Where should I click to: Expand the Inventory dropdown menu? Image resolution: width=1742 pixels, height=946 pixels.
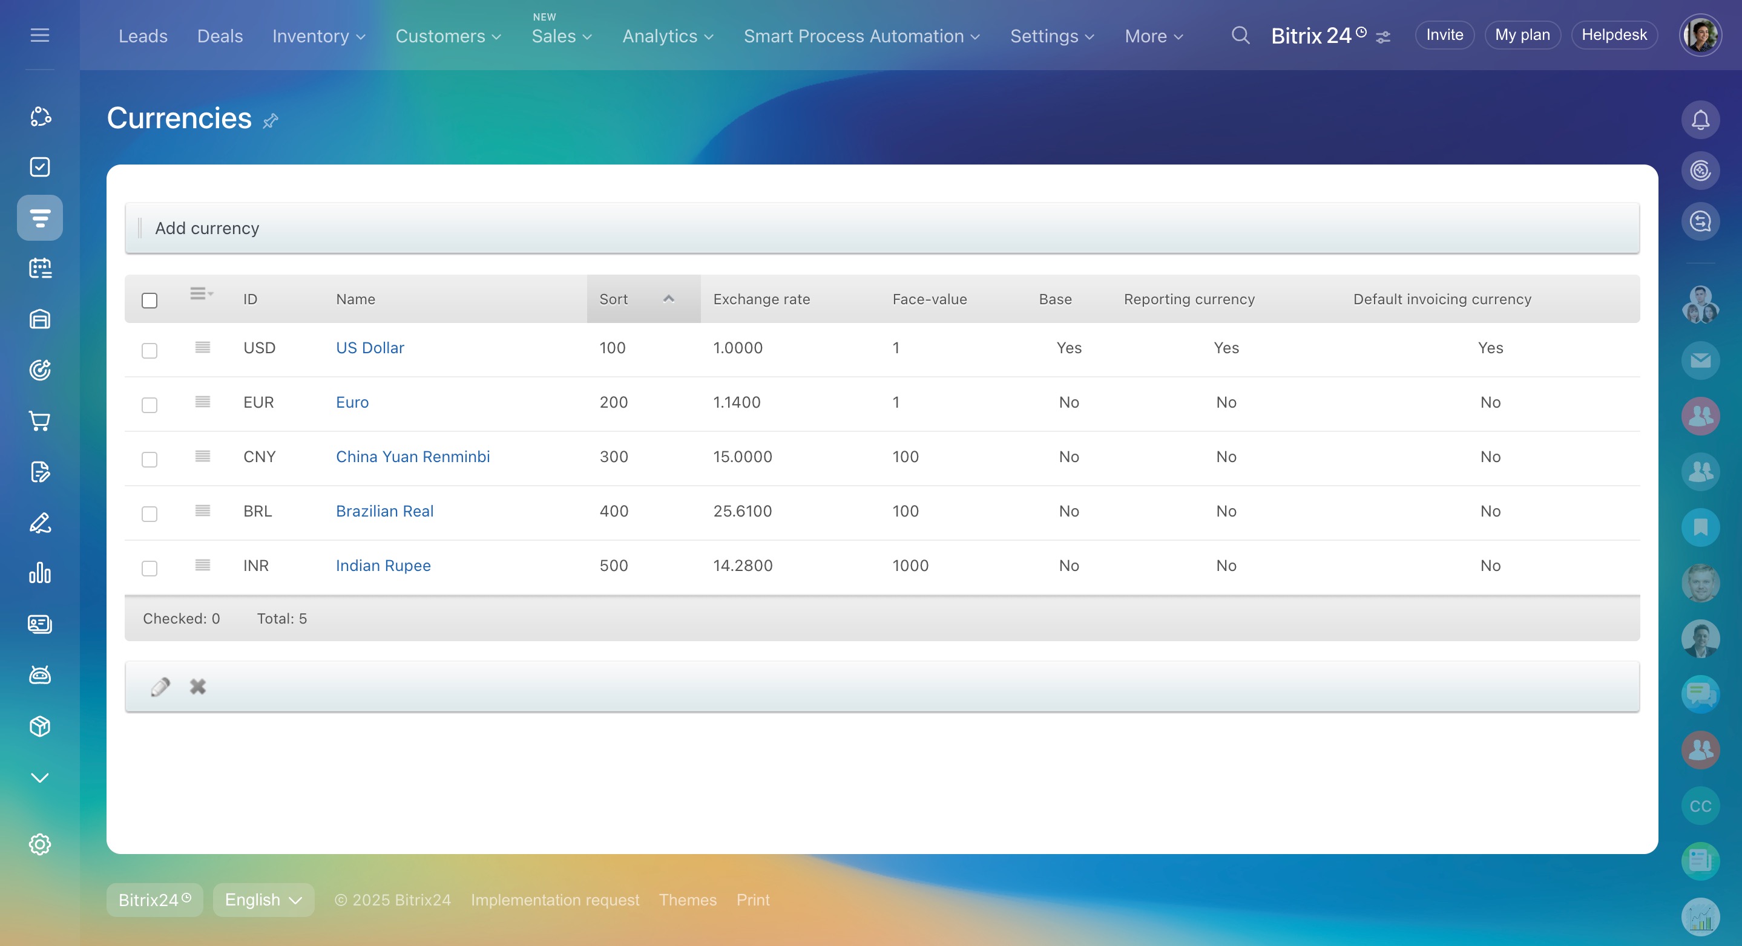tap(318, 36)
